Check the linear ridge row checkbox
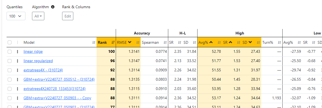322x108 pixels. (10, 52)
